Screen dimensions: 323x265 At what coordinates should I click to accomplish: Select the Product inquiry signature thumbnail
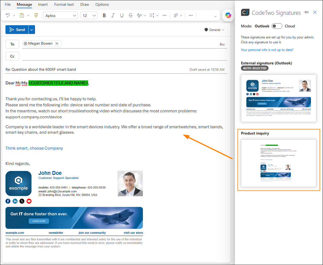point(278,163)
